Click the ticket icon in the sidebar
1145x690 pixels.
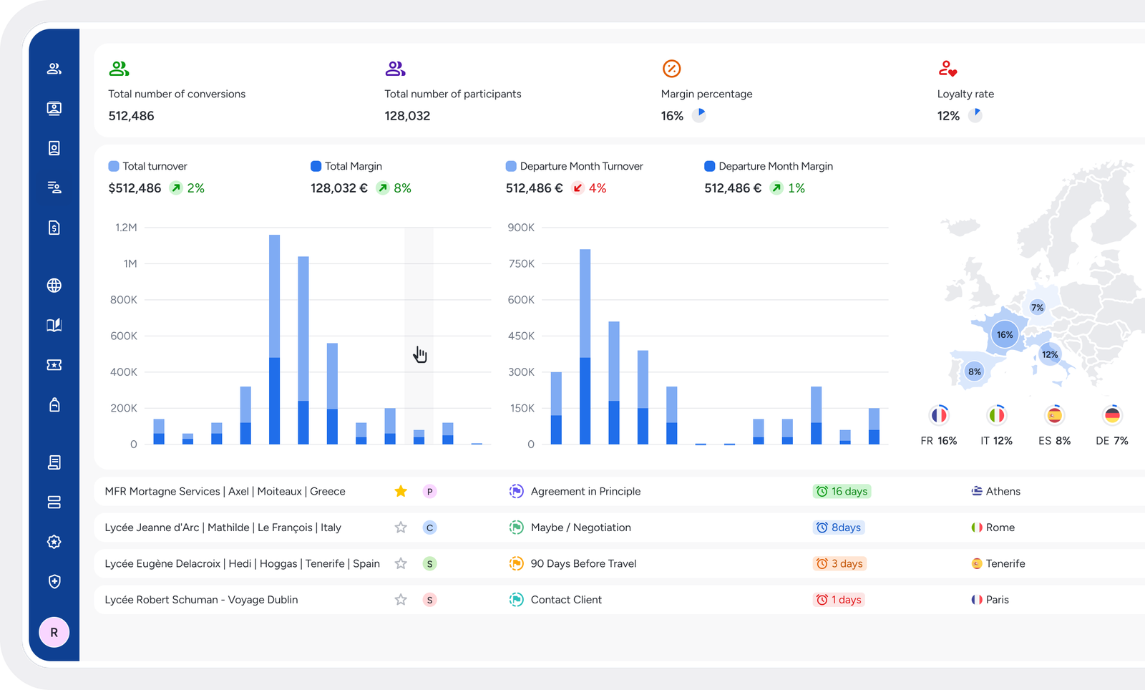(x=54, y=365)
